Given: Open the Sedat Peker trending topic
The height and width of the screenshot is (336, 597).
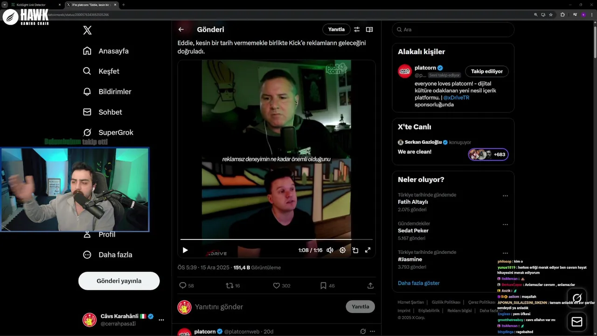Looking at the screenshot, I should click(413, 231).
